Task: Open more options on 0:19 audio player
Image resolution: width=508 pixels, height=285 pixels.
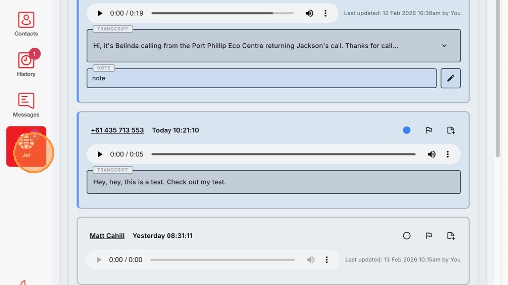Action: point(325,13)
